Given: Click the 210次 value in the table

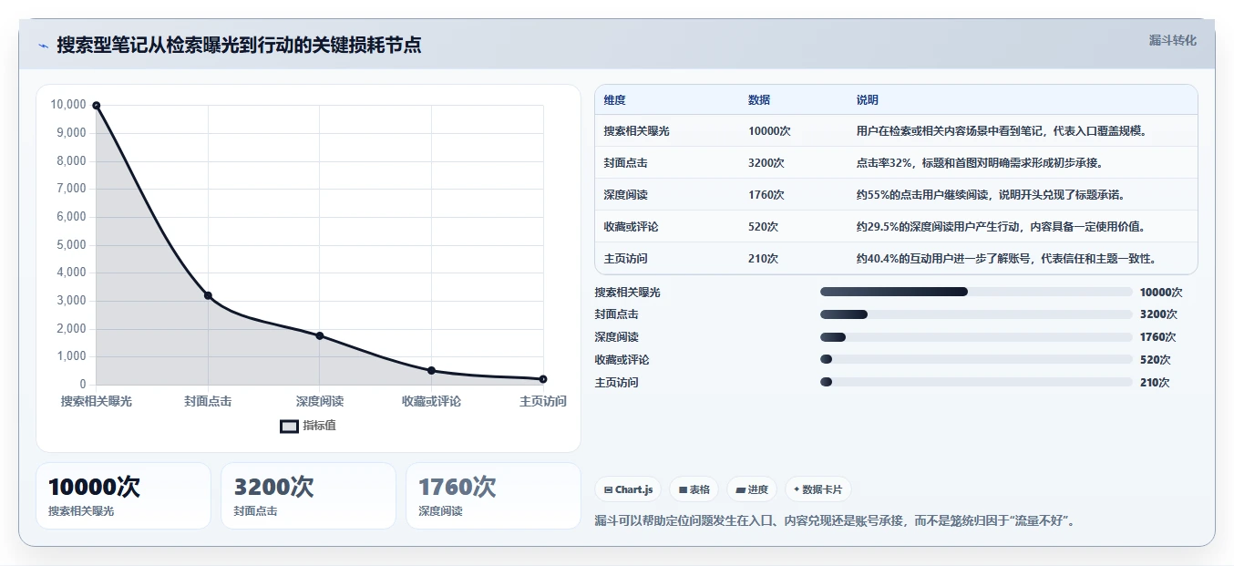Looking at the screenshot, I should point(763,259).
